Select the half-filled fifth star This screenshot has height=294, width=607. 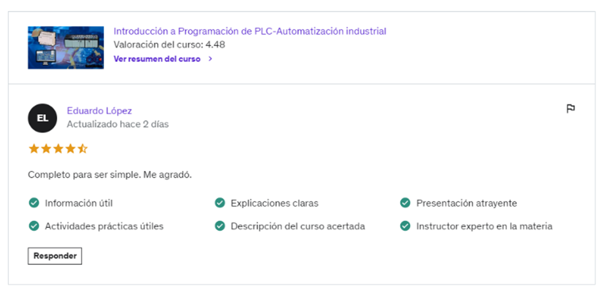tap(83, 148)
